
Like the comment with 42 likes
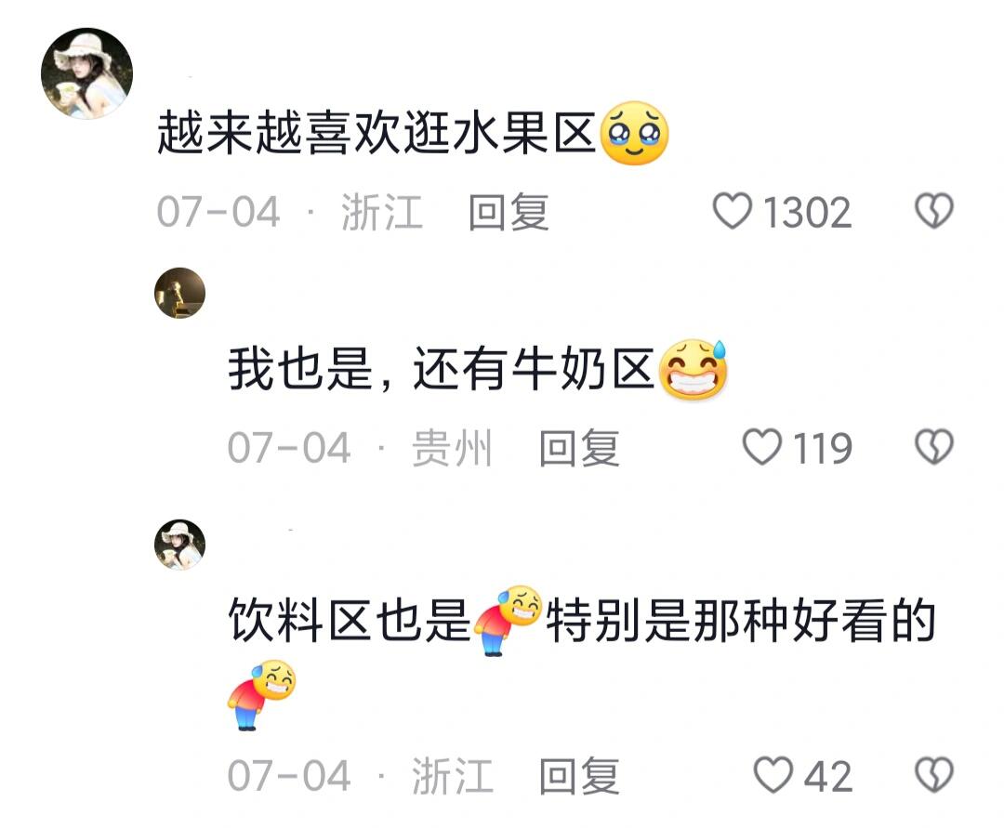point(773,775)
